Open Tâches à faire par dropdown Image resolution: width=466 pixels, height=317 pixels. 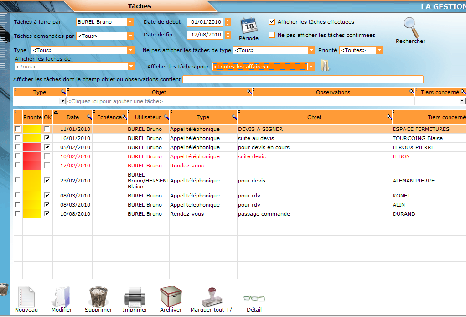[x=130, y=22]
